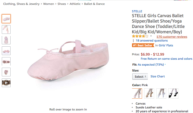The height and width of the screenshot is (113, 193).
Task: Open the star rating breakdown arrow
Action: (151, 36)
